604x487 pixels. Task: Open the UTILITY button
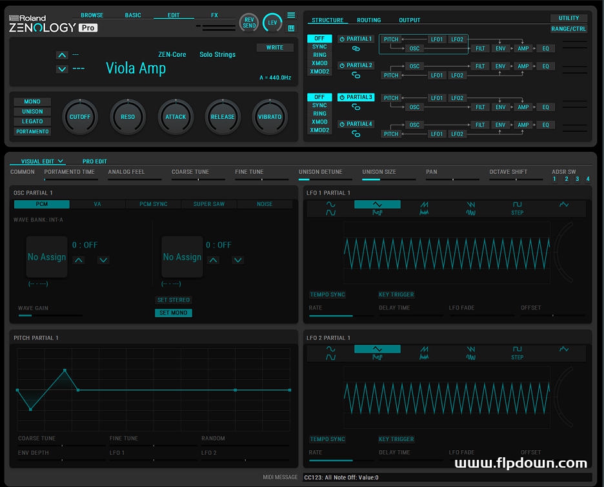coord(569,18)
